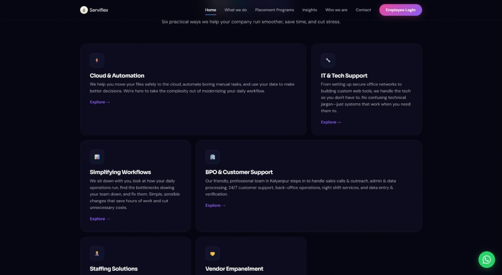Select the Cloud & Automation heading
Image resolution: width=502 pixels, height=275 pixels.
[x=117, y=76]
